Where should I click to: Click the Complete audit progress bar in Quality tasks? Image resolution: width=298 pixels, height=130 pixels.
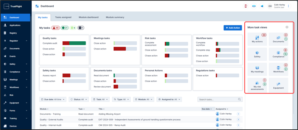click(x=74, y=43)
